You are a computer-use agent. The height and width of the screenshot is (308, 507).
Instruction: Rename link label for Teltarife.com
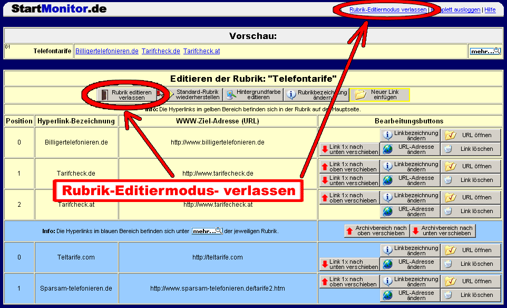pos(410,251)
